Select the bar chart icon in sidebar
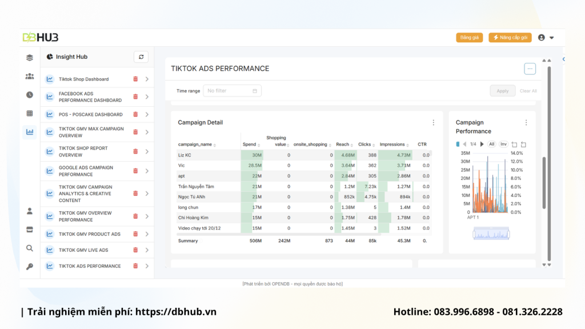The width and height of the screenshot is (585, 329). coord(30,132)
